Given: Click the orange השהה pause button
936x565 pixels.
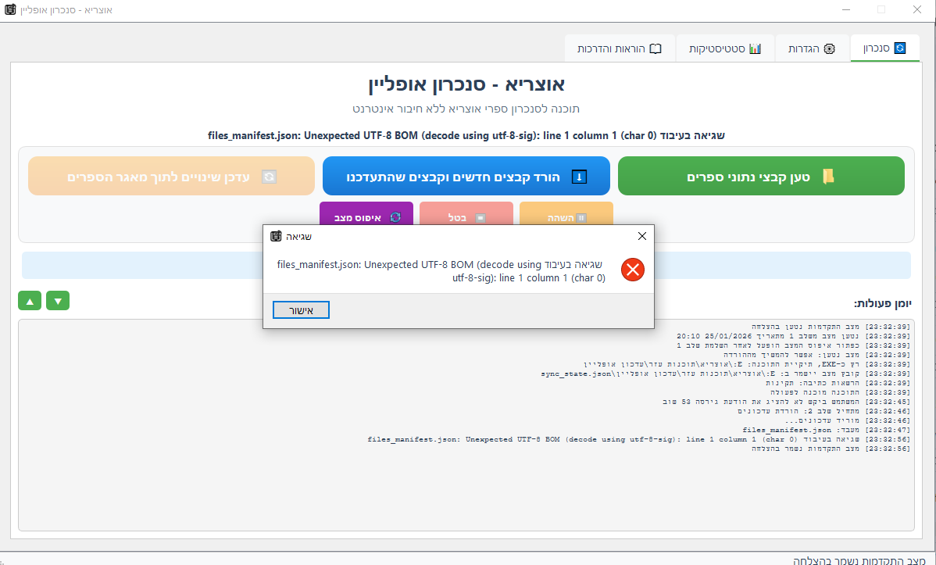Looking at the screenshot, I should click(566, 213).
